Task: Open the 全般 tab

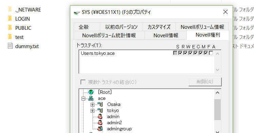Action: (x=84, y=27)
